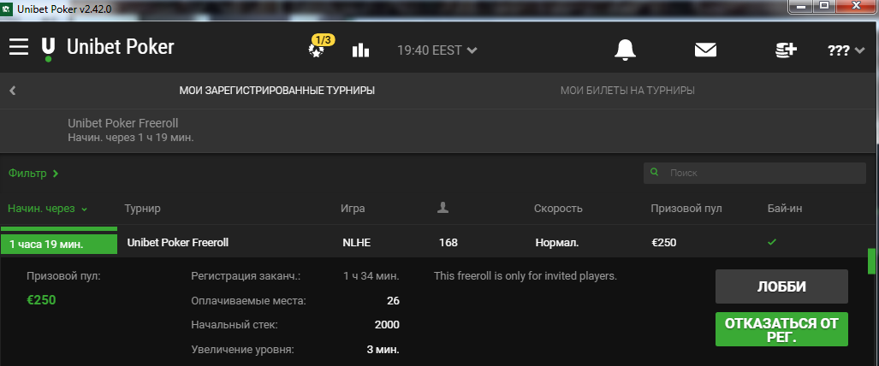Image resolution: width=879 pixels, height=366 pixels.
Task: Open the messages envelope icon
Action: (705, 50)
